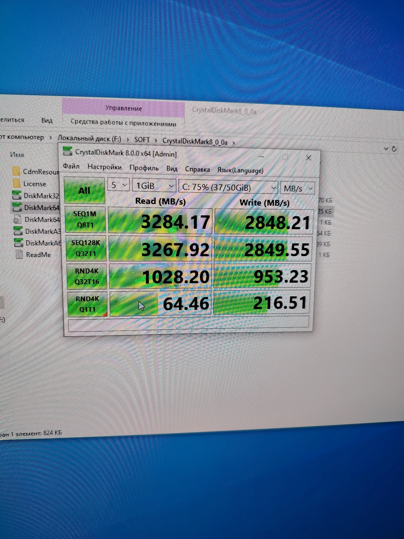Click the 25 КБ file size value
Screen dimensions: 404x539
click(x=325, y=211)
